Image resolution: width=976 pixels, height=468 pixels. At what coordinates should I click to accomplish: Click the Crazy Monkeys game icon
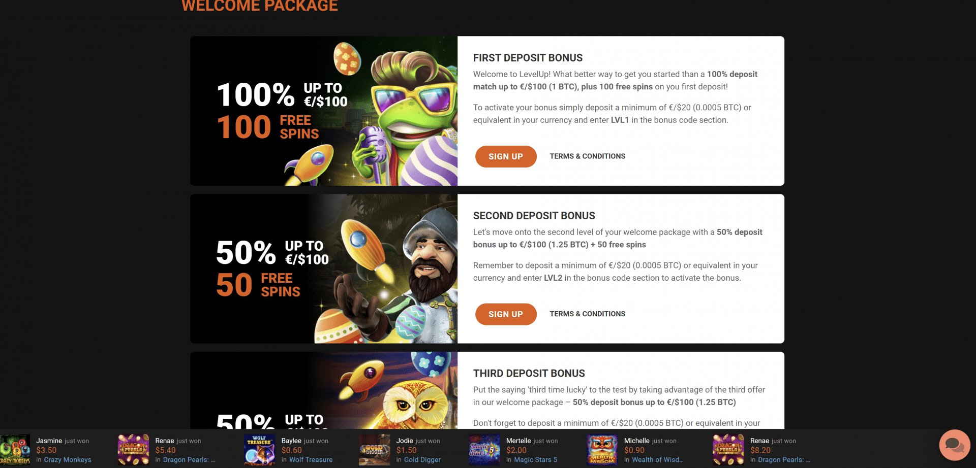pos(15,450)
